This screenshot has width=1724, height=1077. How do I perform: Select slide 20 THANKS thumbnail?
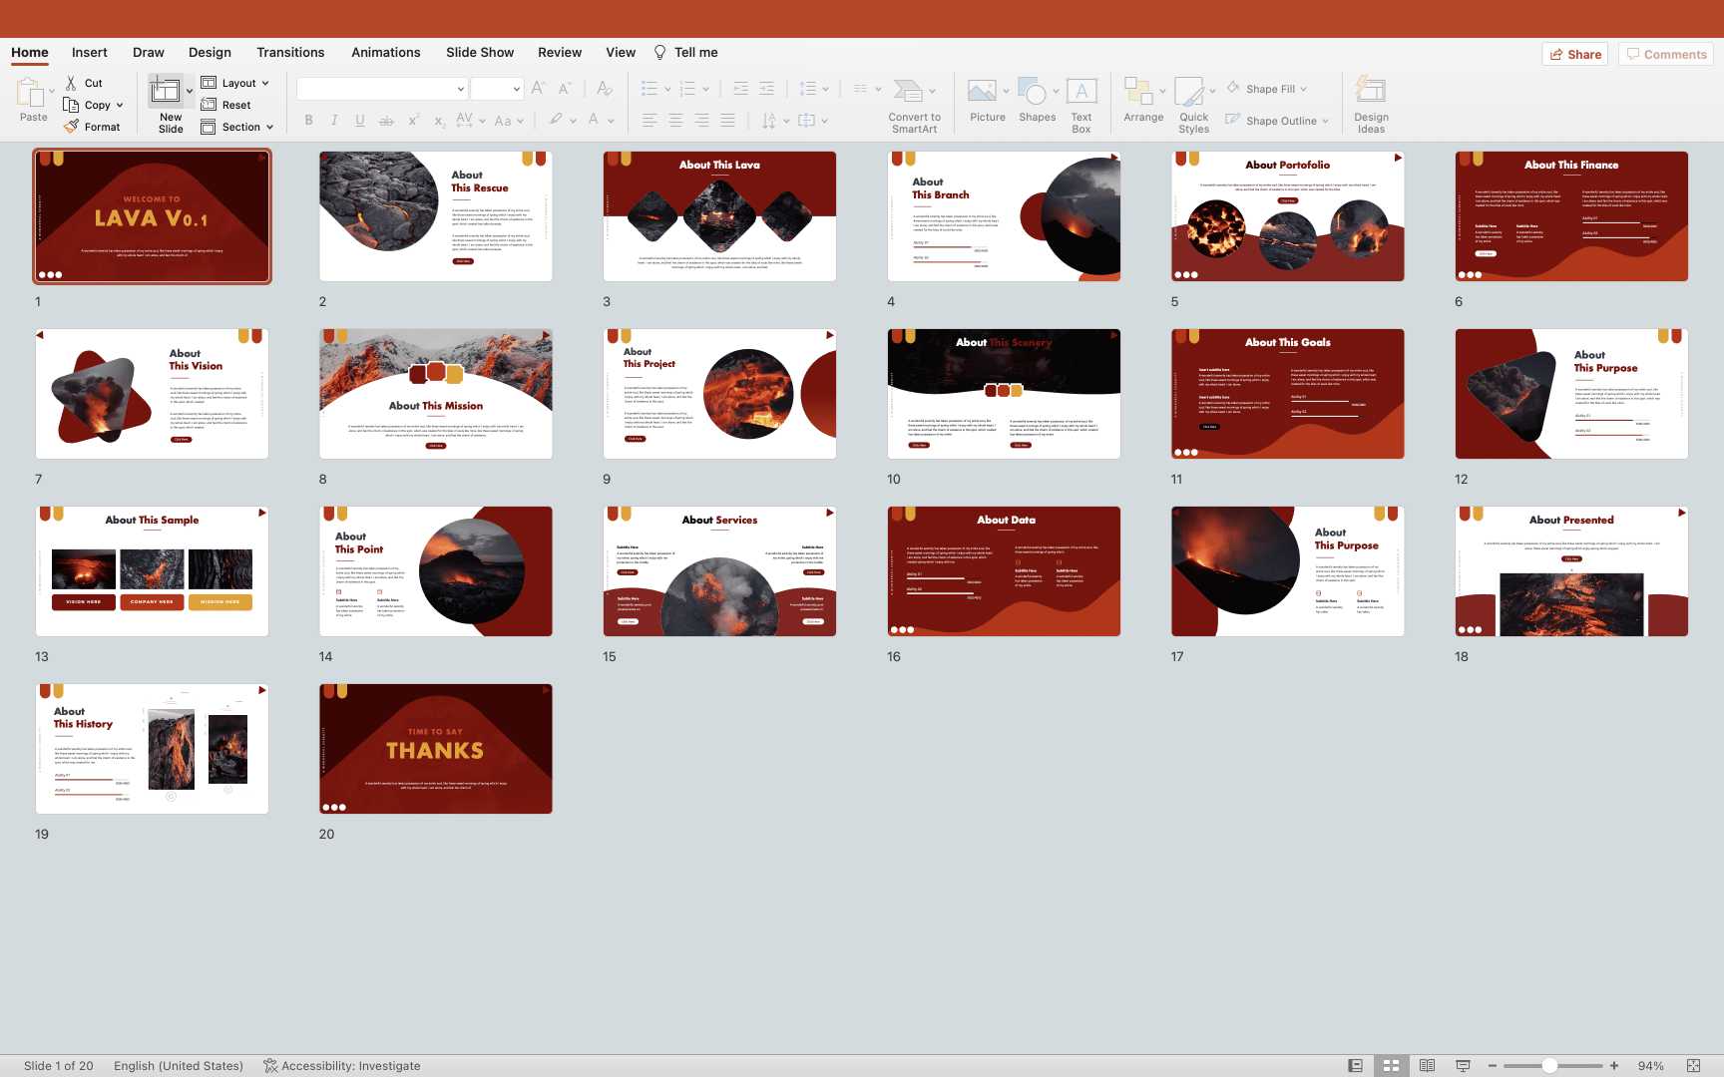[x=436, y=749]
